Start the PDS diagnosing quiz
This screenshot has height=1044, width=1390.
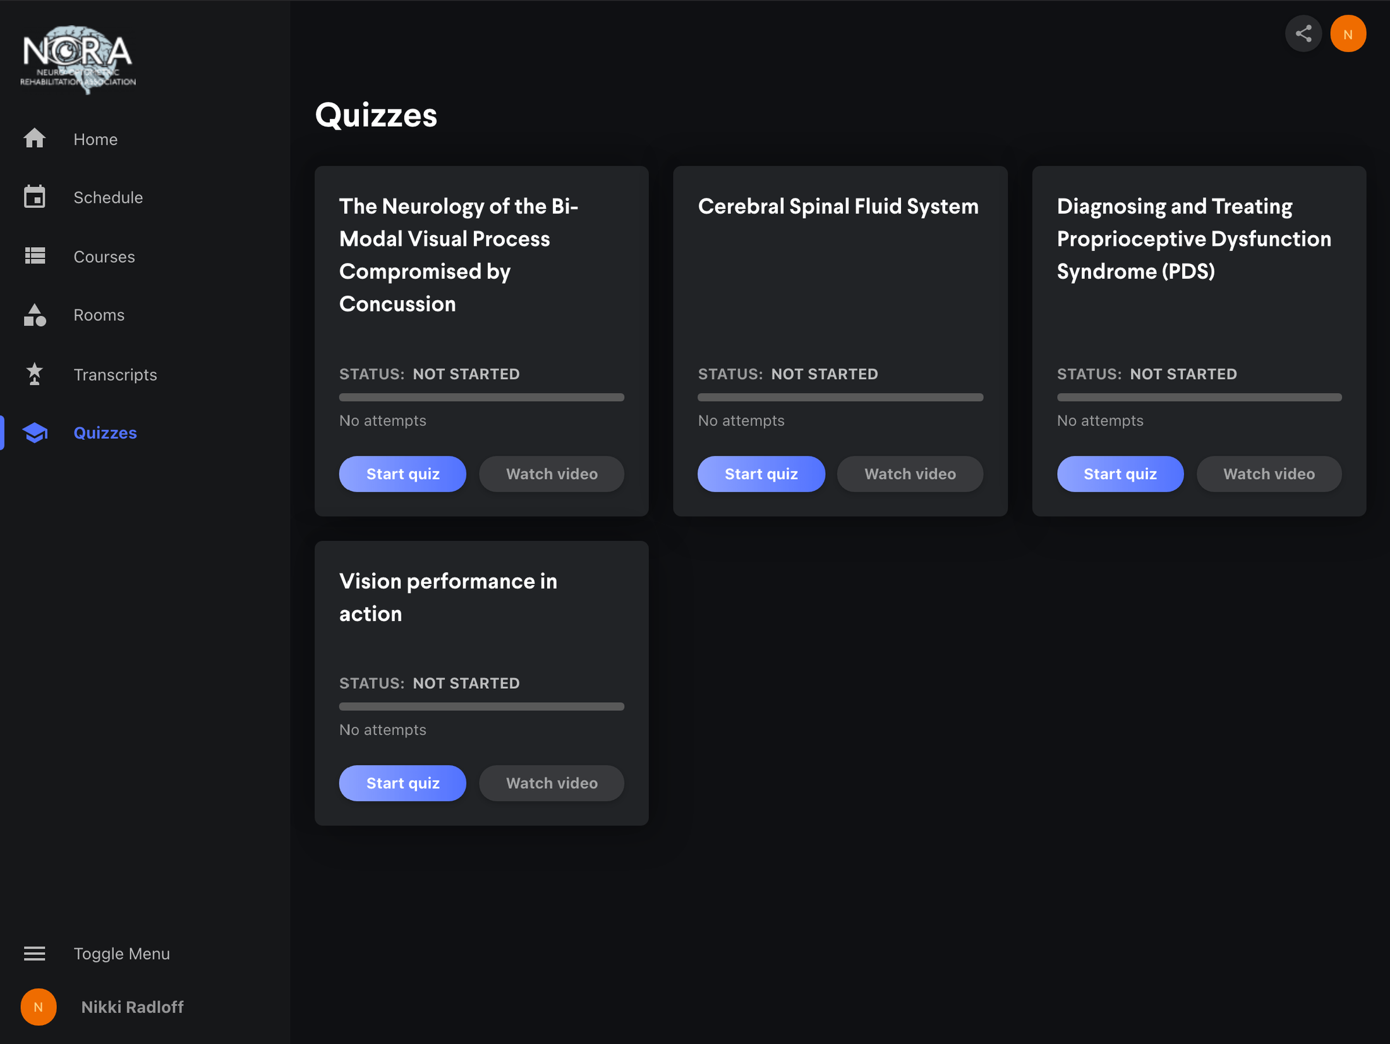coord(1120,473)
